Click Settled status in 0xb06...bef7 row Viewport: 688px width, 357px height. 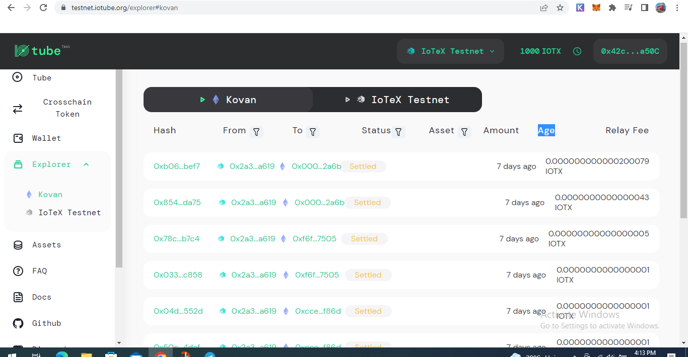(363, 166)
